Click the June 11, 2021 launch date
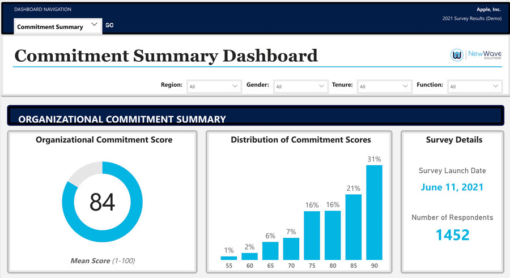The width and height of the screenshot is (510, 278). coord(452,187)
